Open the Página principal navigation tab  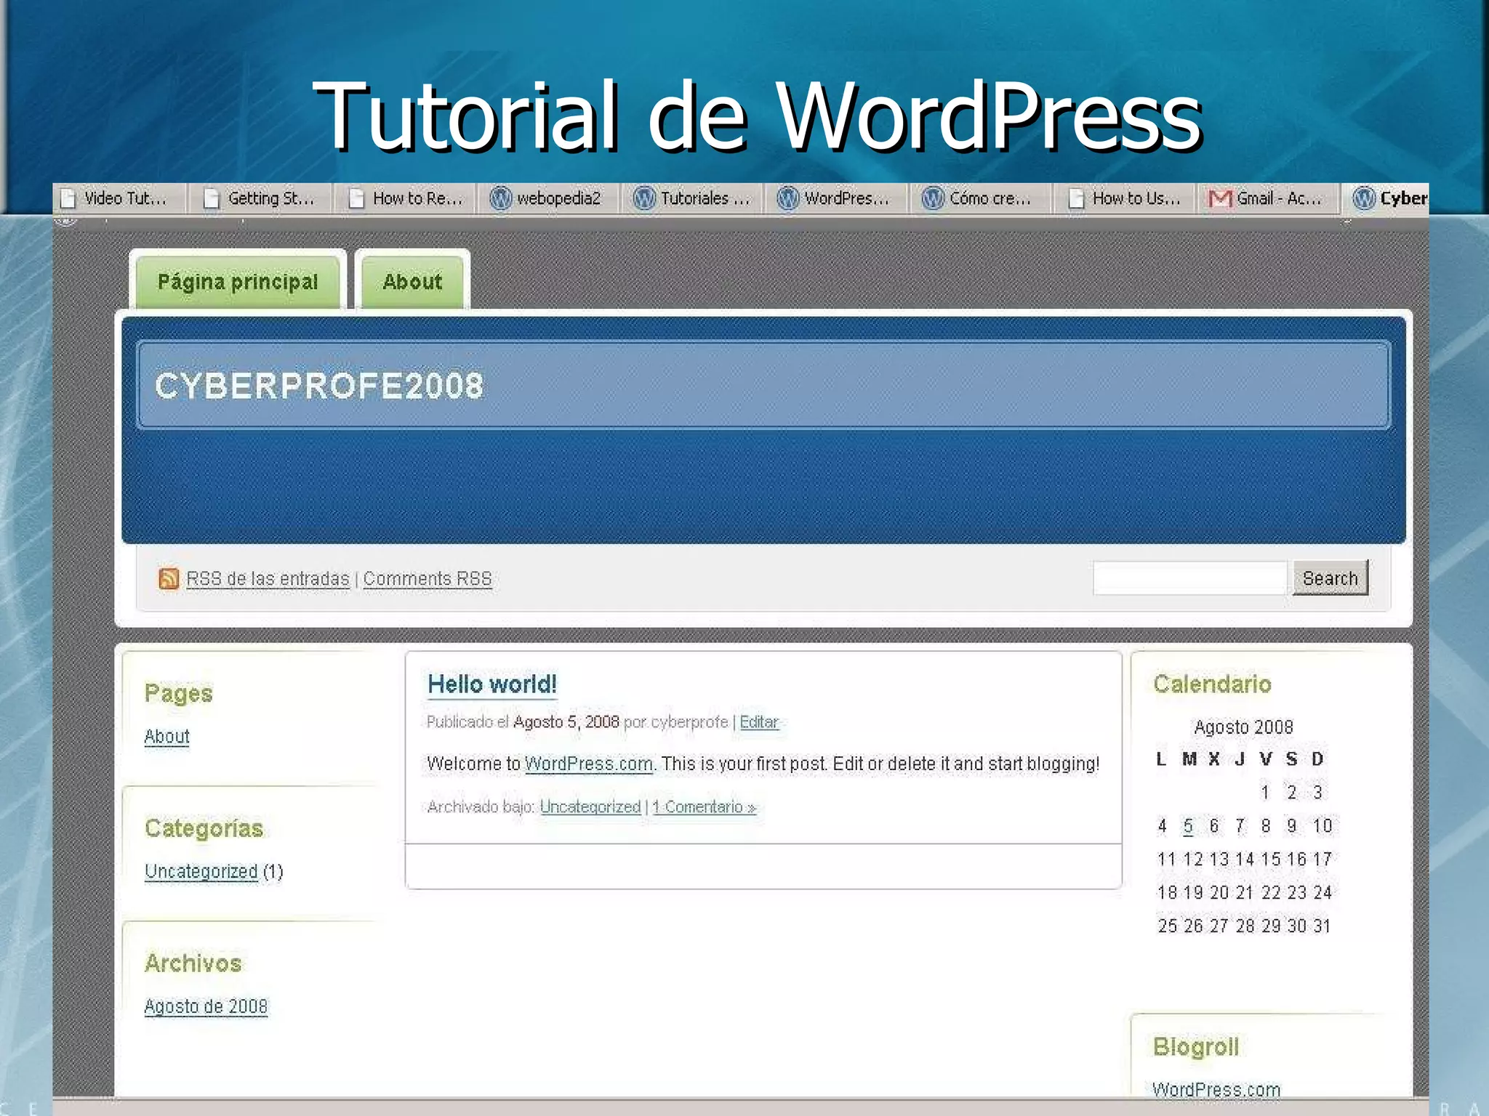[x=238, y=282]
